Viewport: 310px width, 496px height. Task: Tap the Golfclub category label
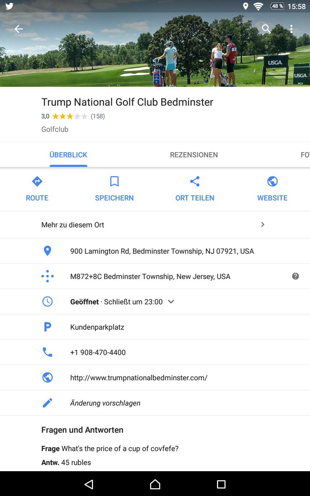(x=55, y=129)
